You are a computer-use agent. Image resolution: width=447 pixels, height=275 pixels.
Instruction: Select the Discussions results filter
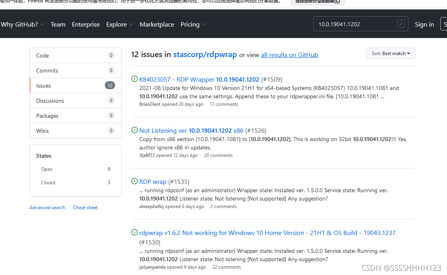[x=75, y=101]
